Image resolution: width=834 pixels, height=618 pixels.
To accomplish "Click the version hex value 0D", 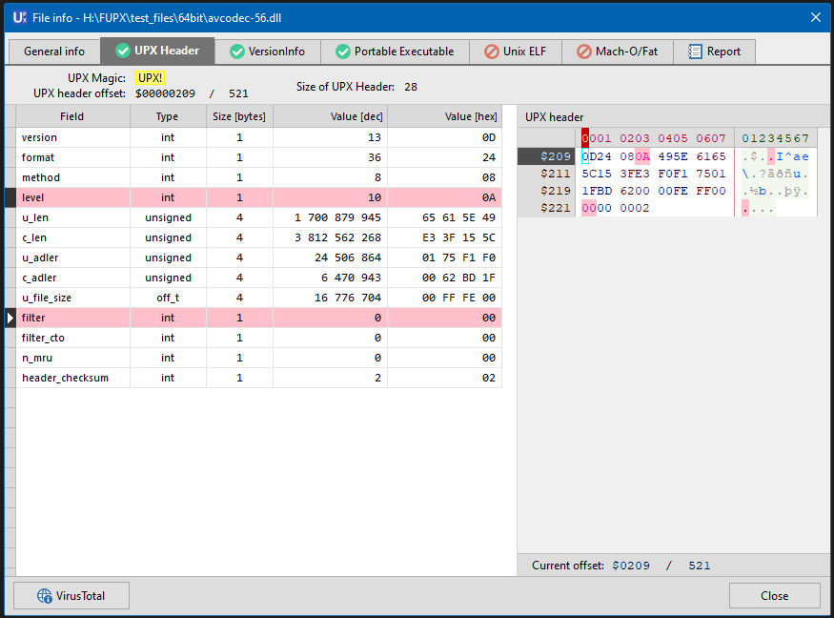I will [x=489, y=137].
